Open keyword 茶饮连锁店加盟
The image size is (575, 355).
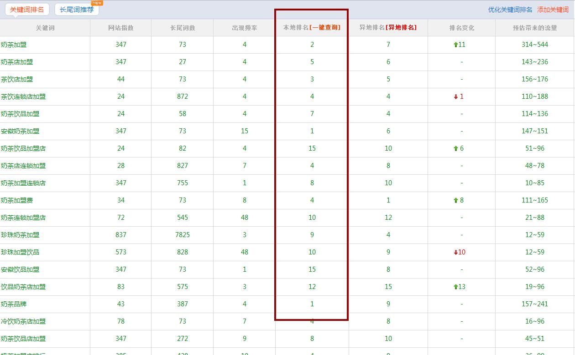(x=23, y=96)
